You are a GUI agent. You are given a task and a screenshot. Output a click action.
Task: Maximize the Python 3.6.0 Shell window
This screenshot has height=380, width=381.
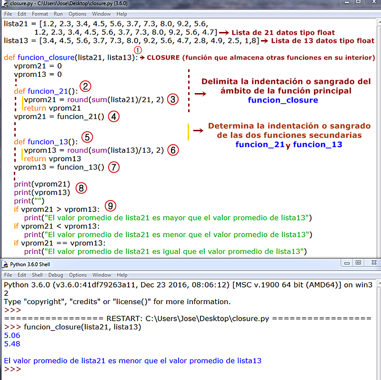[358, 263]
